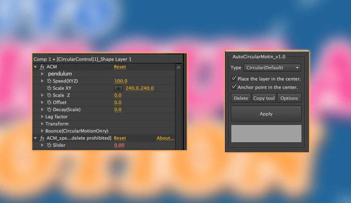Viewport: 351px width, 203px height.
Task: Click the Speed(XYZ) stopwatch icon
Action: pos(49,81)
